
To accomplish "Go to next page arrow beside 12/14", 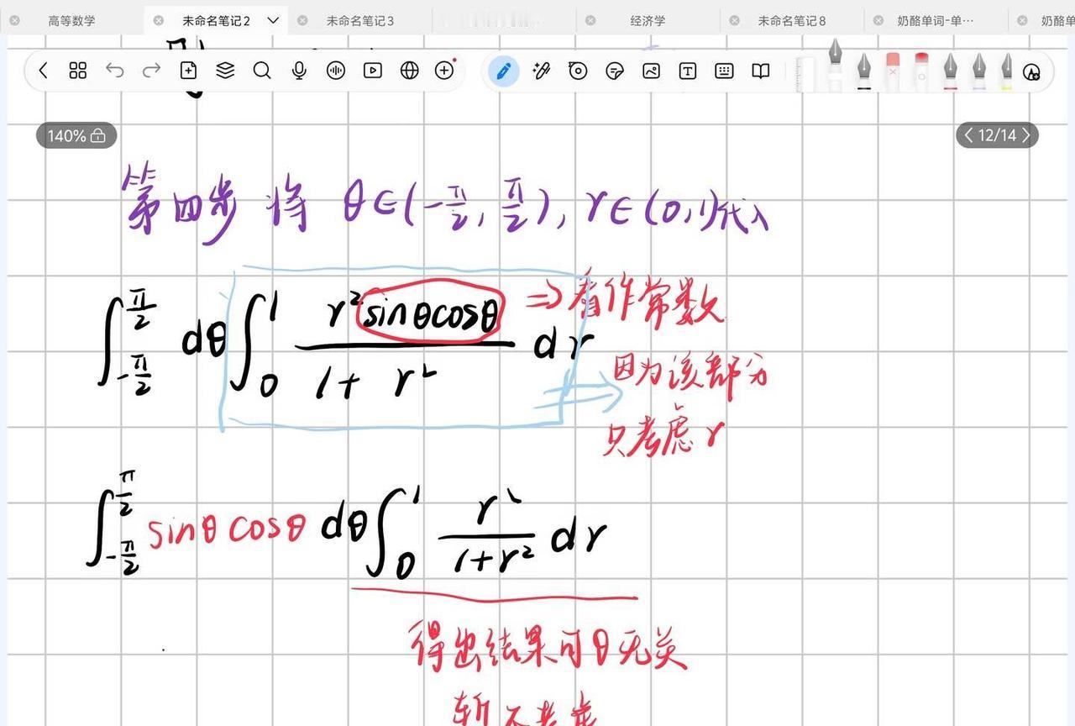I will click(1025, 135).
